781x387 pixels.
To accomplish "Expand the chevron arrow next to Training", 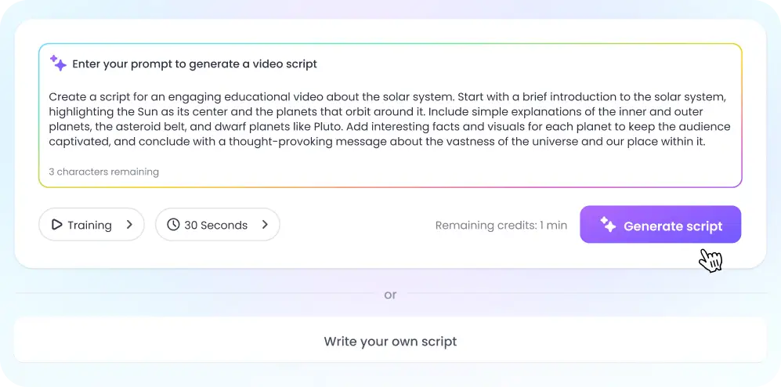I will click(129, 225).
